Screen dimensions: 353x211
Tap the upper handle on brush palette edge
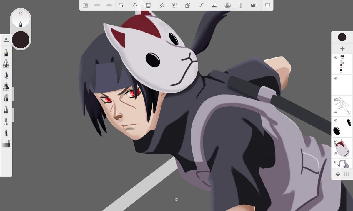(13, 94)
